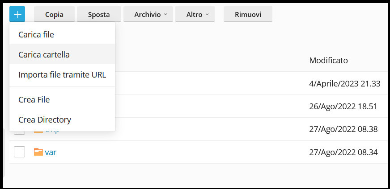The height and width of the screenshot is (189, 390).
Task: Select Crea Directory menu item
Action: coord(45,119)
